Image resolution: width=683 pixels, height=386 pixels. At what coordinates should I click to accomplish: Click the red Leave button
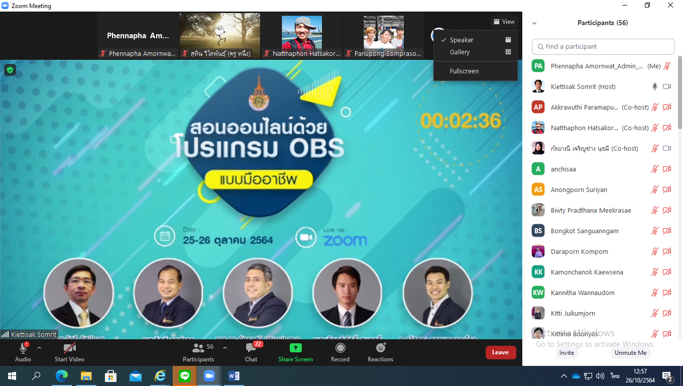[501, 352]
